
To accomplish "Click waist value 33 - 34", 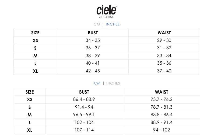I will (x=164, y=56).
